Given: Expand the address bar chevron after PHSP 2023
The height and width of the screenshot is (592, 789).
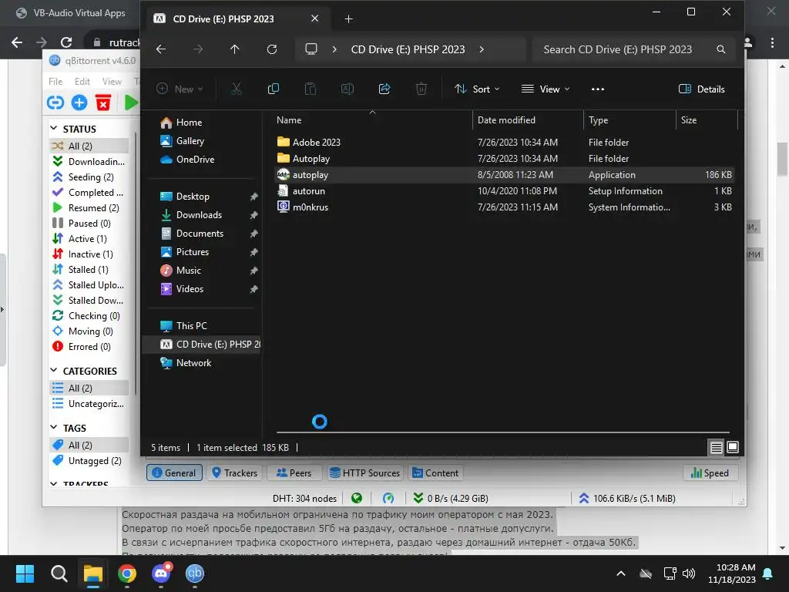Looking at the screenshot, I should [482, 49].
